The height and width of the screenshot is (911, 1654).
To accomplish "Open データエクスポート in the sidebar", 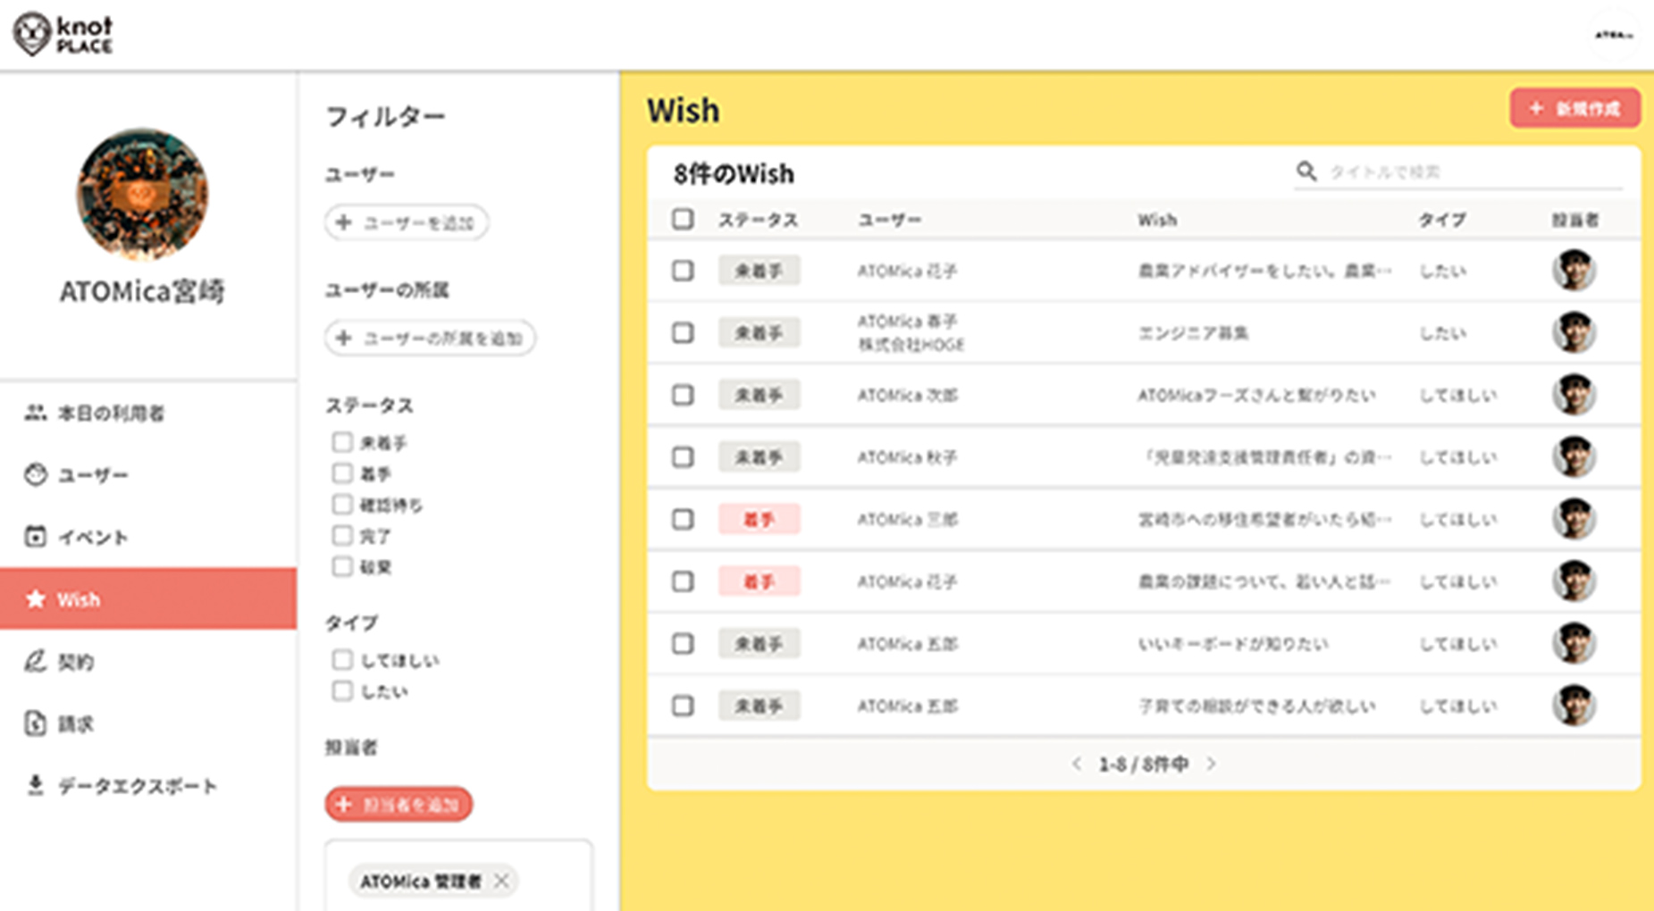I will (148, 786).
